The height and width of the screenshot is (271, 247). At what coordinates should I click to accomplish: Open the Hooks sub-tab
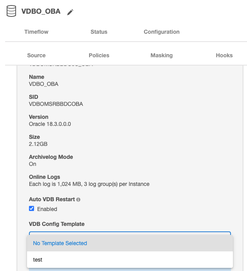[x=224, y=55]
